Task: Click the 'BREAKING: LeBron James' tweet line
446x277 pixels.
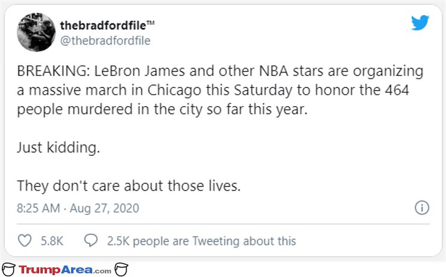Action: [220, 71]
